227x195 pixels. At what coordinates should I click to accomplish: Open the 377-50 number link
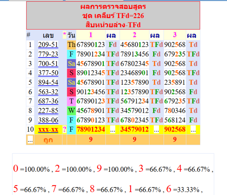(48, 73)
